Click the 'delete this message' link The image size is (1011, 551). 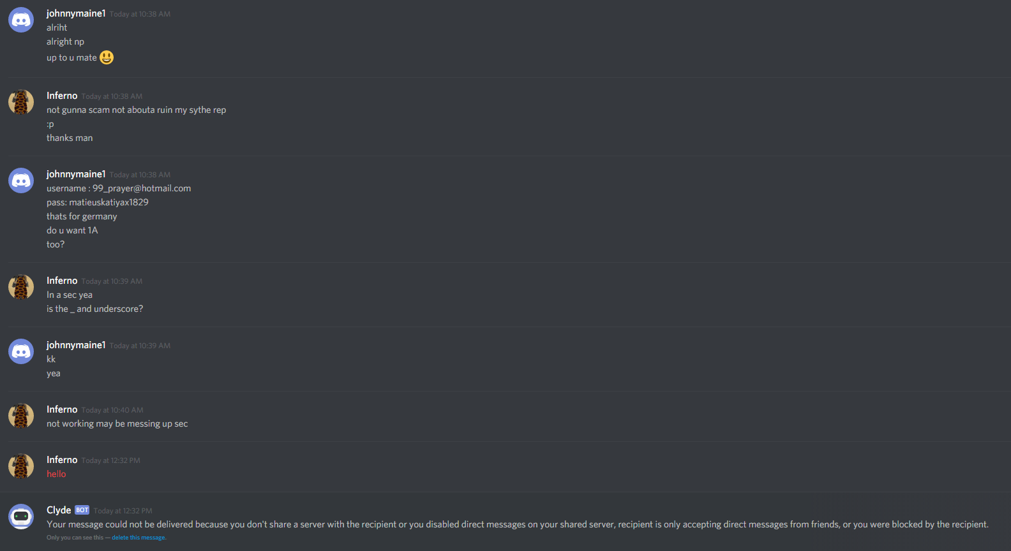coord(139,538)
